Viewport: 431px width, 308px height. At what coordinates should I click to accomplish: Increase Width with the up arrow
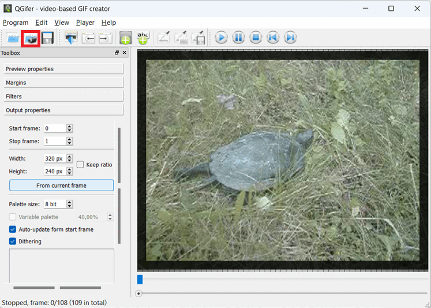(70, 157)
